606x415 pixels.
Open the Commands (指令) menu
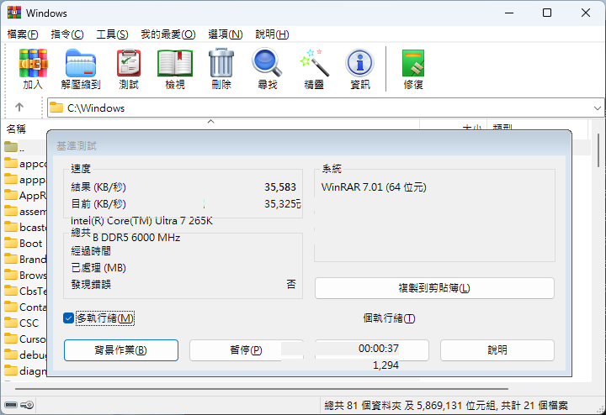pyautogui.click(x=67, y=34)
